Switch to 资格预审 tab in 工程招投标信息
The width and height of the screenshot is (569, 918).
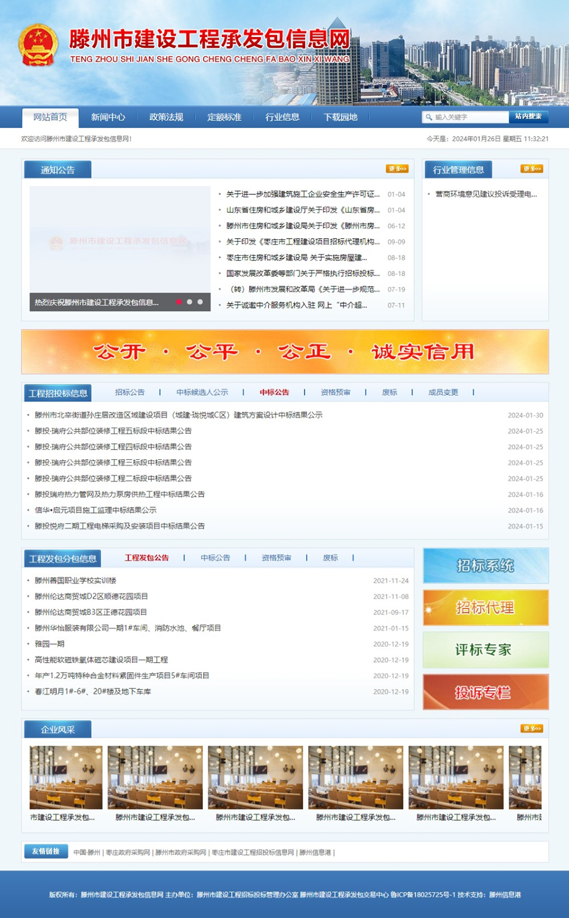click(335, 393)
